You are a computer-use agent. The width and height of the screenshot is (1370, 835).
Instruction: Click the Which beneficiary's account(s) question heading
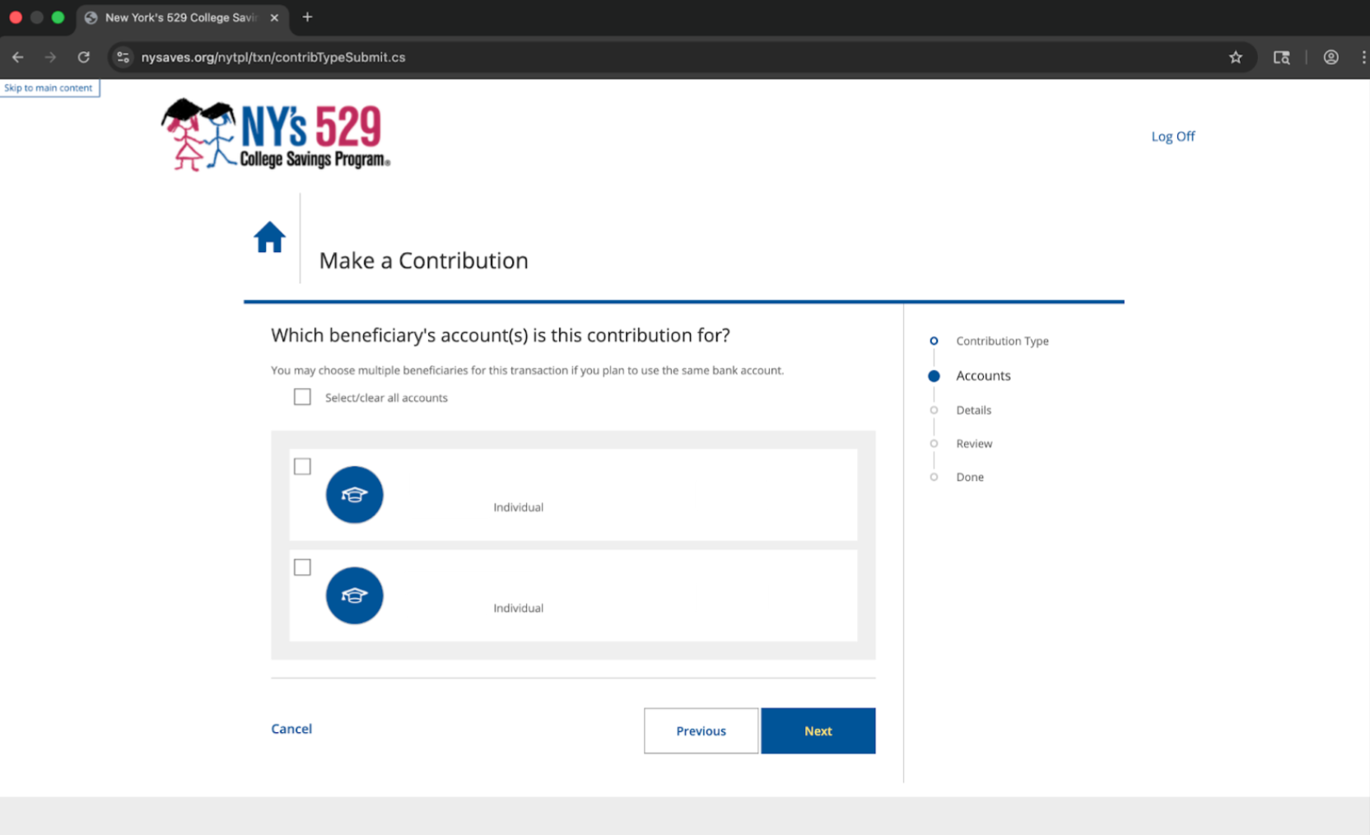pyautogui.click(x=501, y=335)
